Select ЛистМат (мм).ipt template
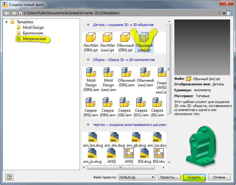 coord(107,42)
